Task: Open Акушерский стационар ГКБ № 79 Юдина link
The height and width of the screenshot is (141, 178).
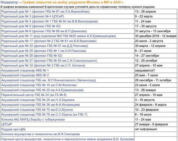Action: pos(44,115)
